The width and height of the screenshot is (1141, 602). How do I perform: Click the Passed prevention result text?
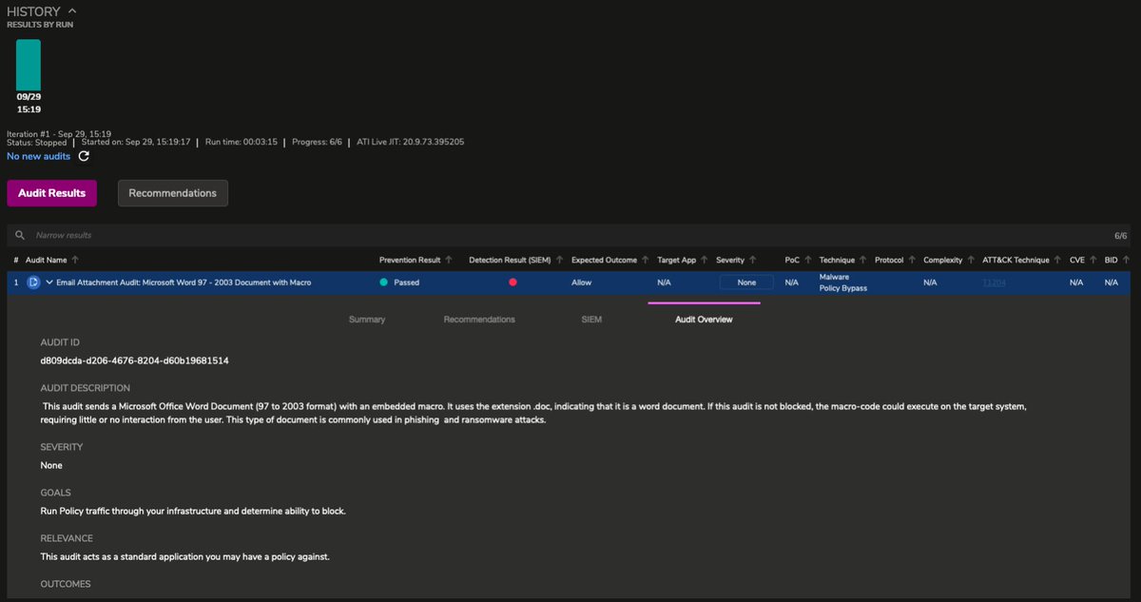406,282
